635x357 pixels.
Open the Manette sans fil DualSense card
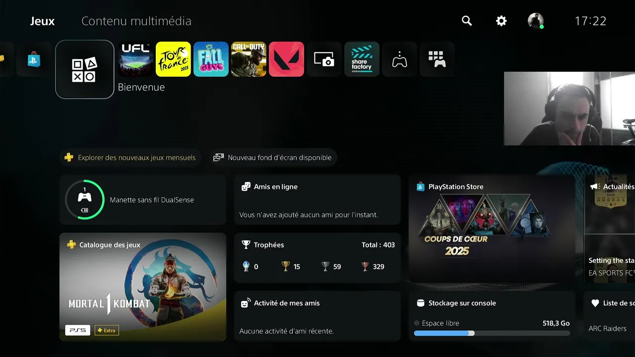[143, 200]
